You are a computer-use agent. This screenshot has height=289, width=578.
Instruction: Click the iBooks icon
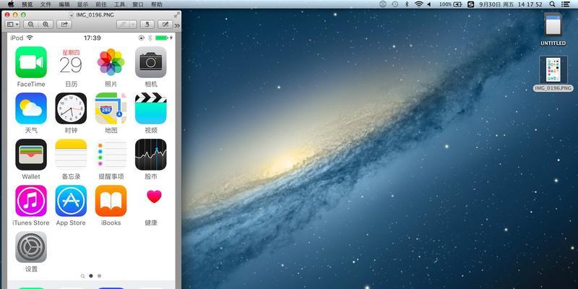pos(111,201)
